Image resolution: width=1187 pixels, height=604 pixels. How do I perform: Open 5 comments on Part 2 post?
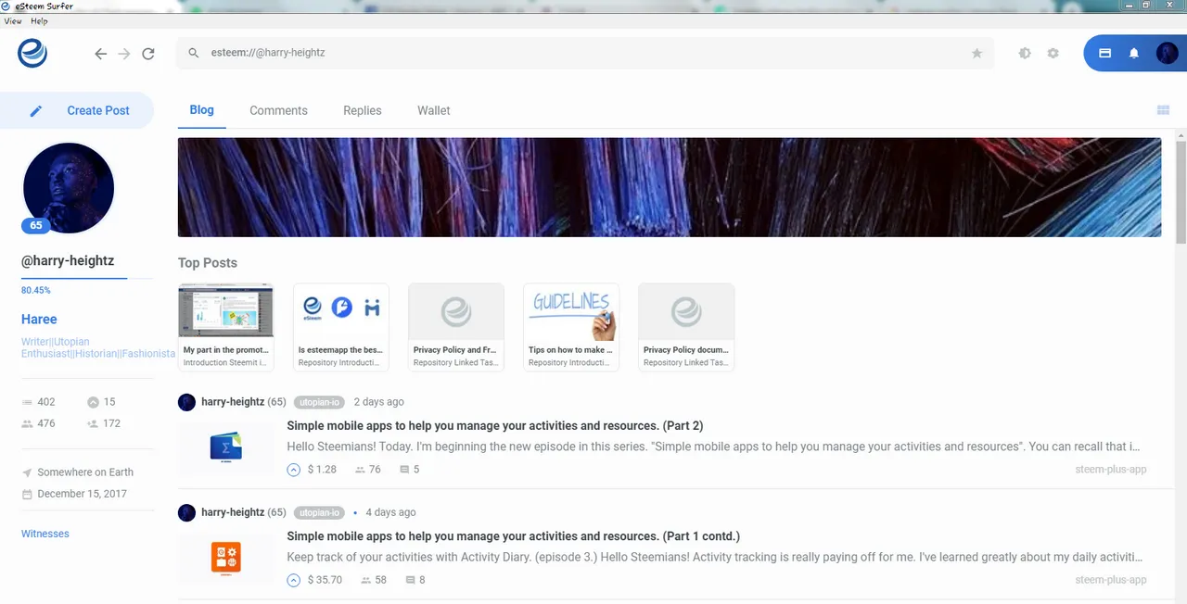pyautogui.click(x=410, y=470)
